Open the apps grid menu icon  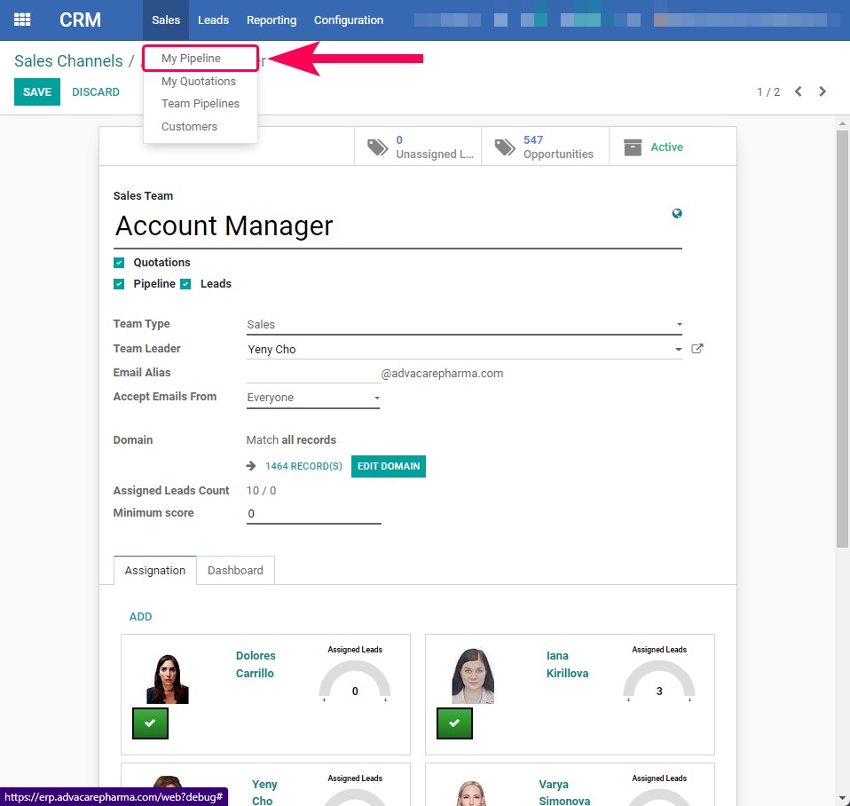point(22,20)
